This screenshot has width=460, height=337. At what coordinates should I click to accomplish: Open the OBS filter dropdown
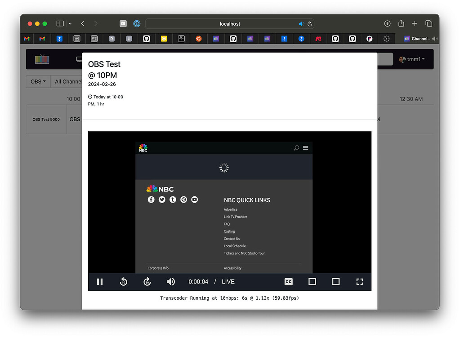pos(38,81)
